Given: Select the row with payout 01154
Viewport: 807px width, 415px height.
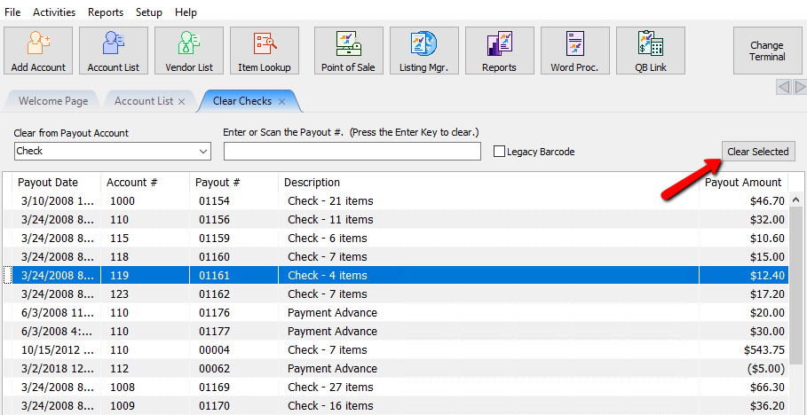Looking at the screenshot, I should (395, 201).
